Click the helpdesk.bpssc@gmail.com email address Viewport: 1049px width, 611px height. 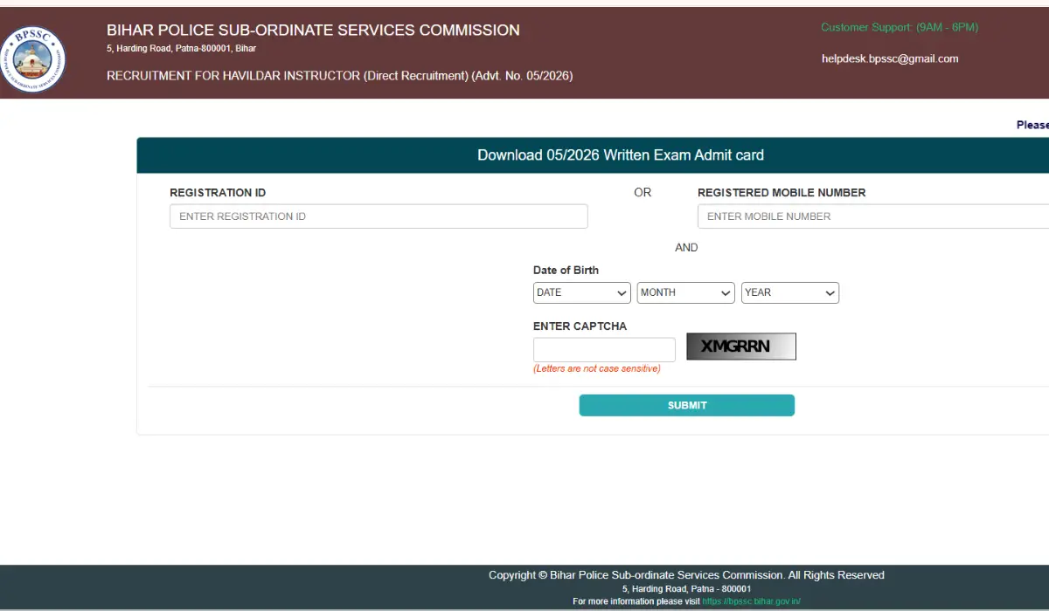point(890,58)
